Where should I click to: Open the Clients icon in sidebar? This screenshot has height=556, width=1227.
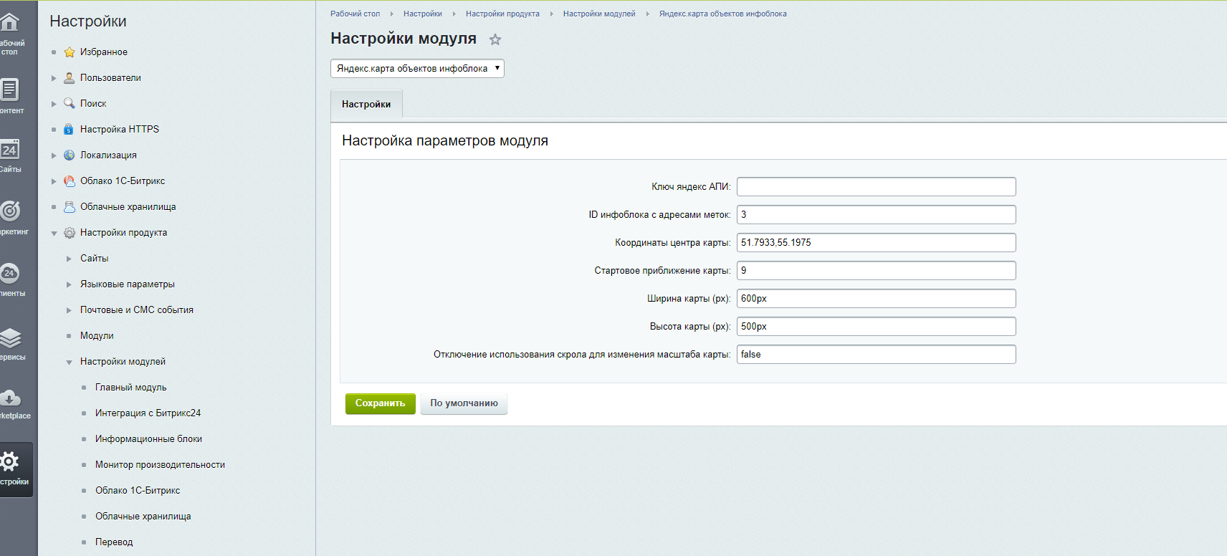click(9, 273)
